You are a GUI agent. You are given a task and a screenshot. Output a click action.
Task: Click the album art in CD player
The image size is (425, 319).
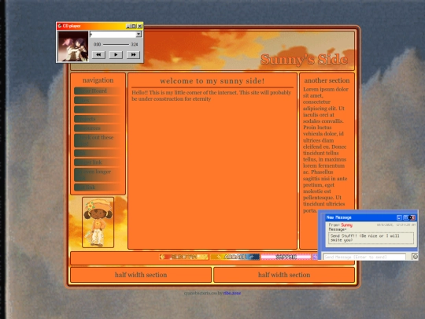pos(73,46)
